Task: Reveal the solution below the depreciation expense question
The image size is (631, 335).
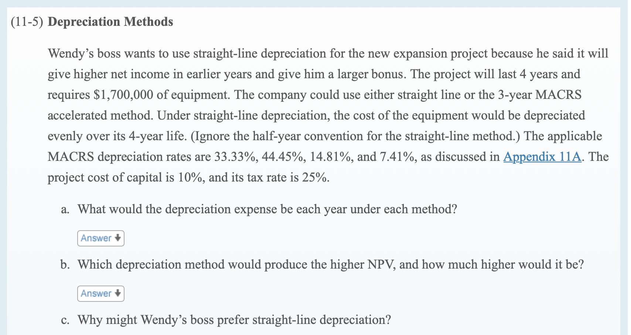Action: pos(100,238)
